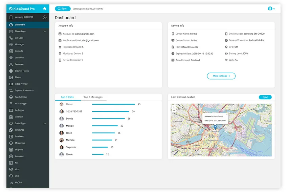Select the Keylogger sidebar icon
Image resolution: width=287 pixels, height=192 pixels.
coord(11,110)
